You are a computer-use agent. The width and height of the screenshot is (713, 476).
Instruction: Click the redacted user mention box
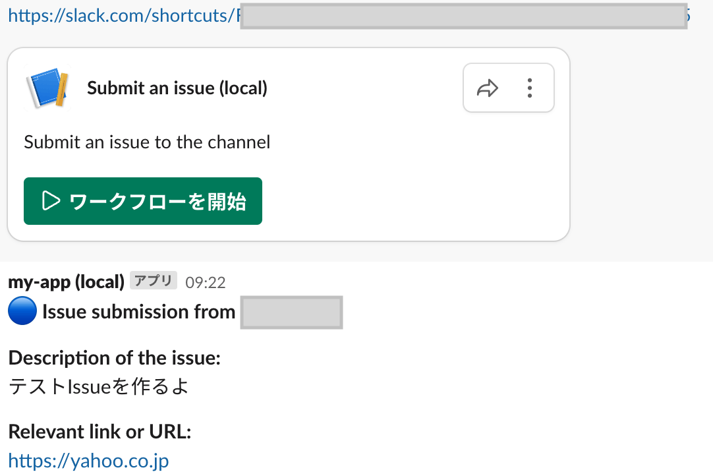291,312
